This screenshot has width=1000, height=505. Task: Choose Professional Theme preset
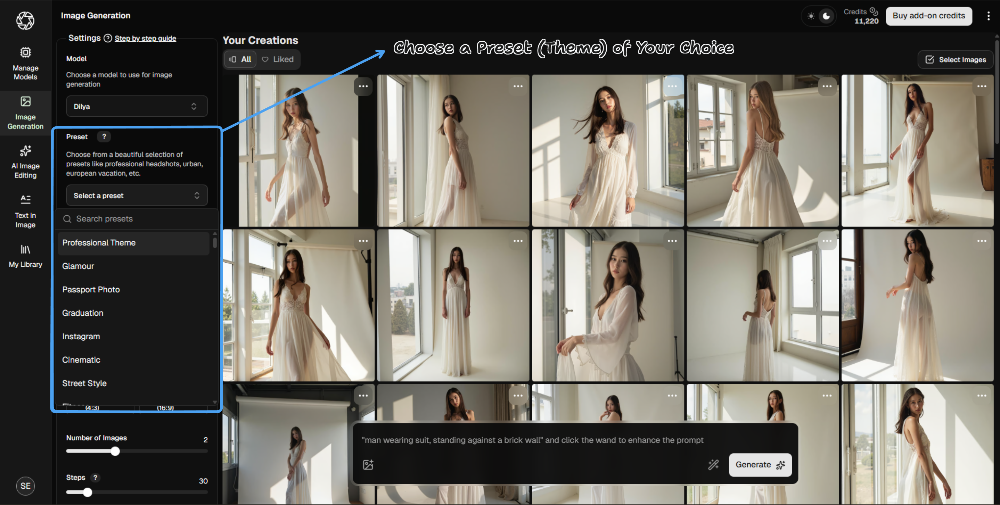133,243
